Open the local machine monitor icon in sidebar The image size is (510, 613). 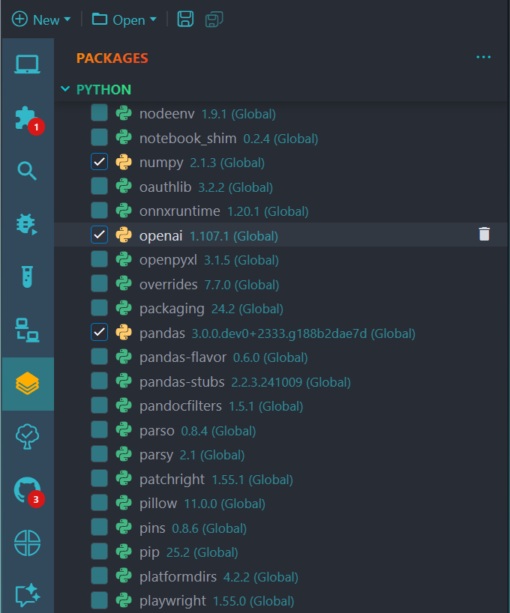point(27,64)
